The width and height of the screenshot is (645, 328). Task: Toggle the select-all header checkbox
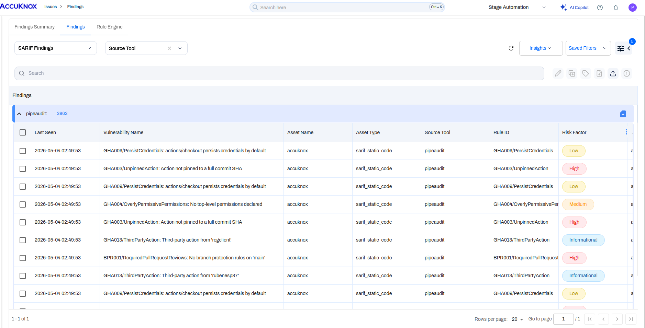pos(23,132)
